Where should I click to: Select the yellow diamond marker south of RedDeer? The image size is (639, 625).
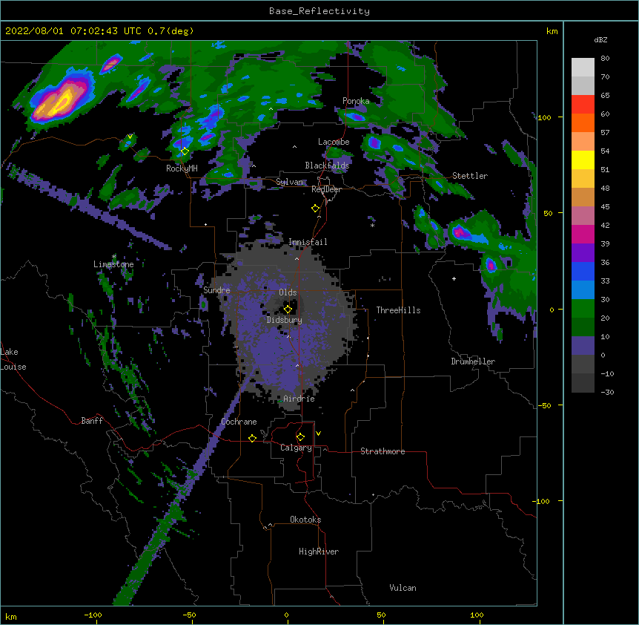pyautogui.click(x=315, y=209)
